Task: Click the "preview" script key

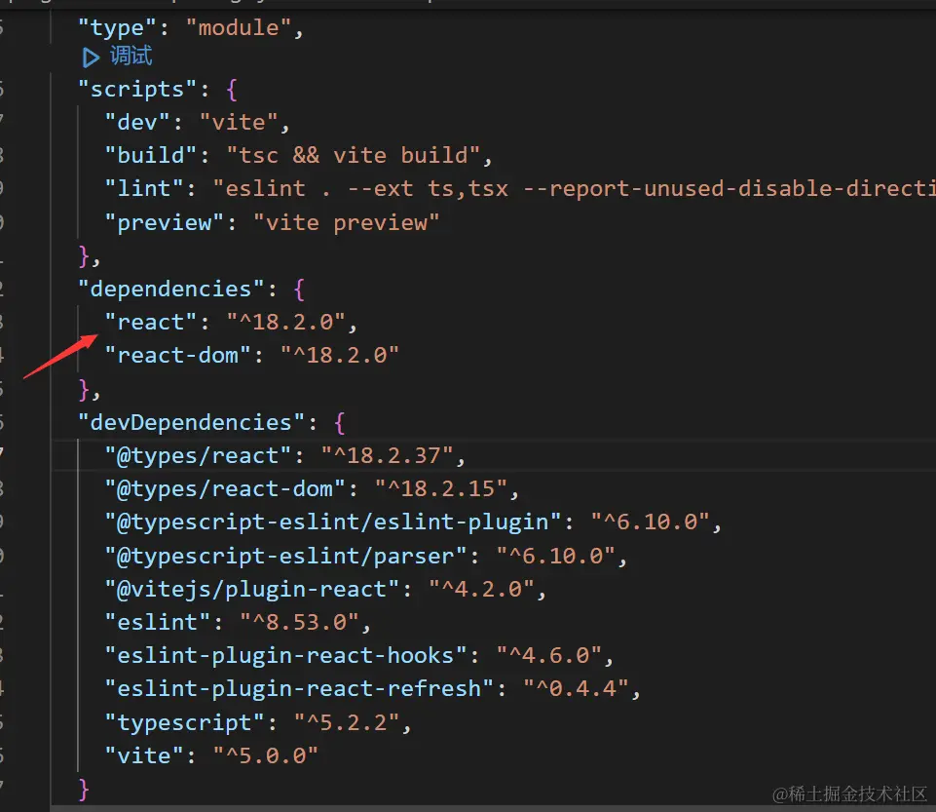Action: coord(165,223)
